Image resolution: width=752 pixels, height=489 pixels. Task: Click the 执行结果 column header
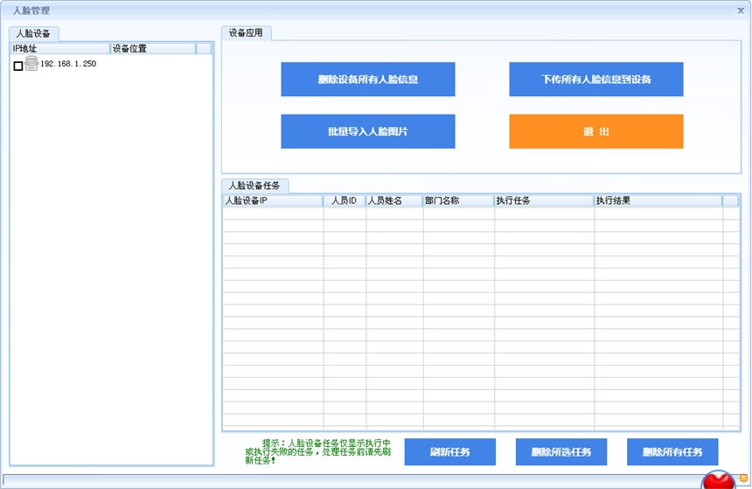point(658,201)
